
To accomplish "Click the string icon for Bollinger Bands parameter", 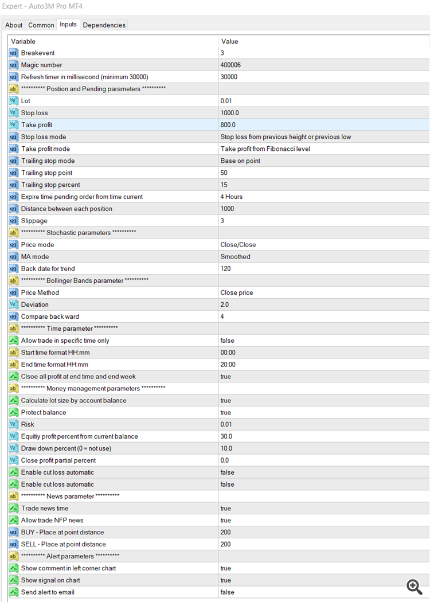I will tap(13, 281).
